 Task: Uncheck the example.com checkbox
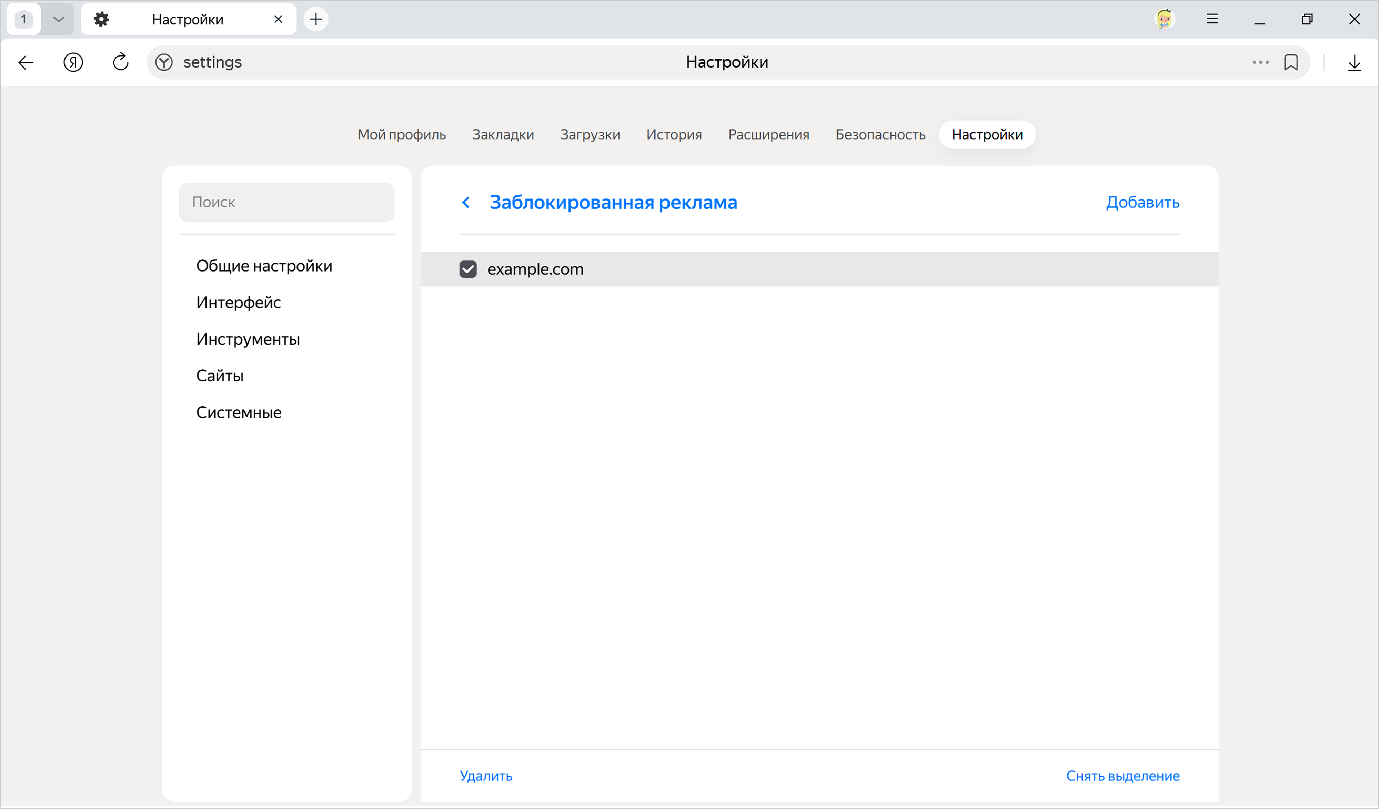468,269
